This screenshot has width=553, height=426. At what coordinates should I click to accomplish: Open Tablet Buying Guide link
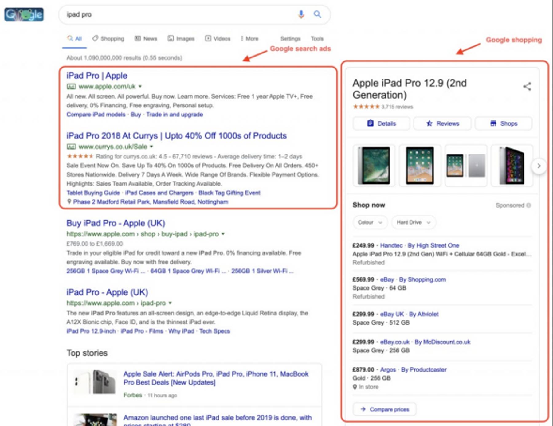(93, 193)
